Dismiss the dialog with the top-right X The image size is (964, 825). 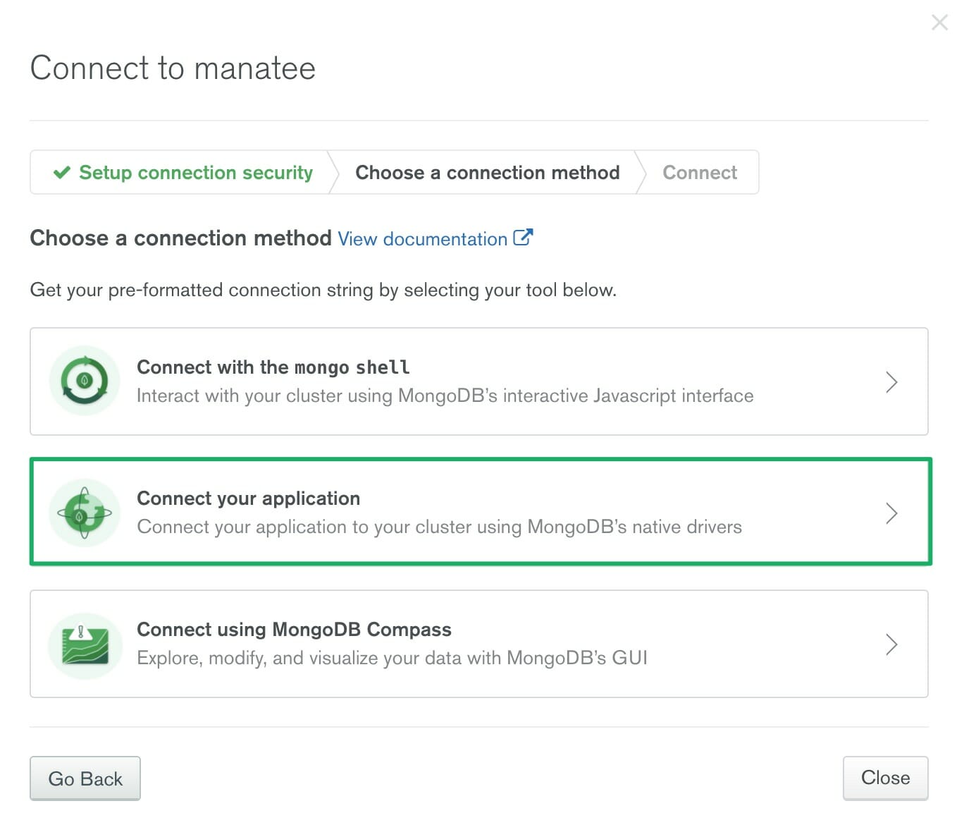click(x=939, y=23)
